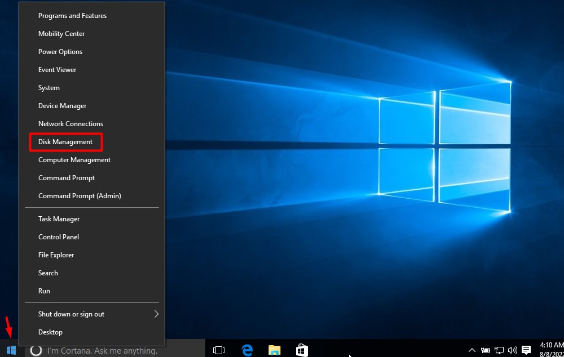Viewport: 564px width, 357px height.
Task: Launch Microsoft Edge from the taskbar
Action: [x=246, y=350]
